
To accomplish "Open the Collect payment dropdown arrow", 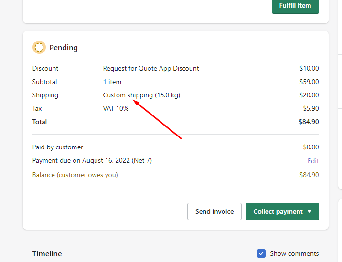I will point(310,211).
